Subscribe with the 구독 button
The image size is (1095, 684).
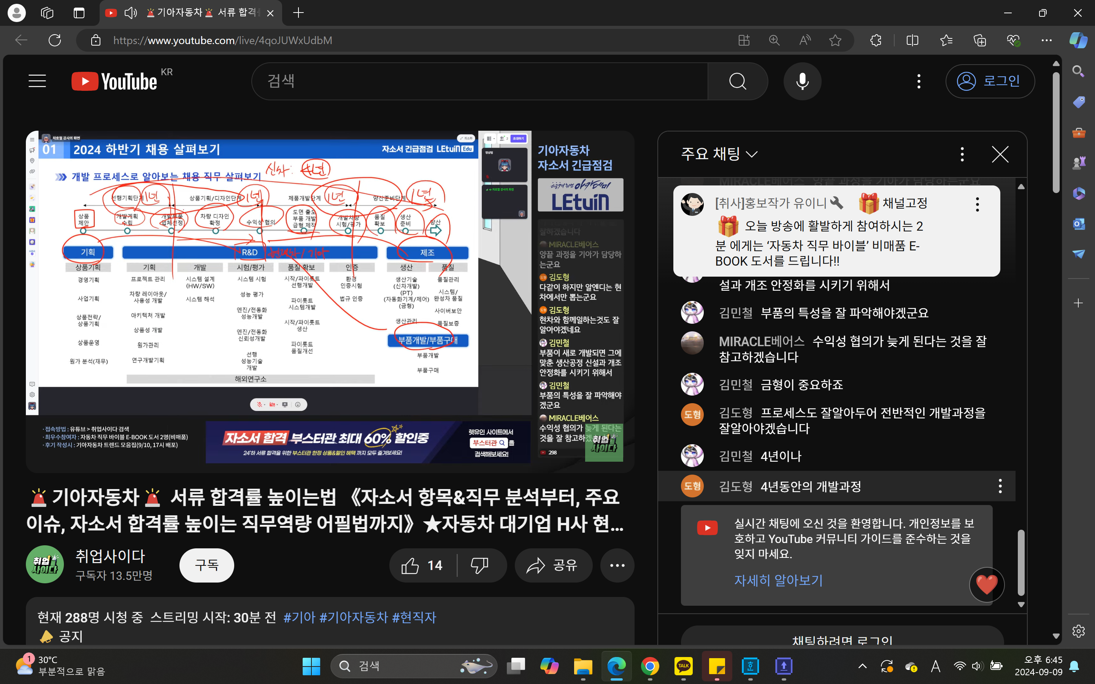[207, 565]
